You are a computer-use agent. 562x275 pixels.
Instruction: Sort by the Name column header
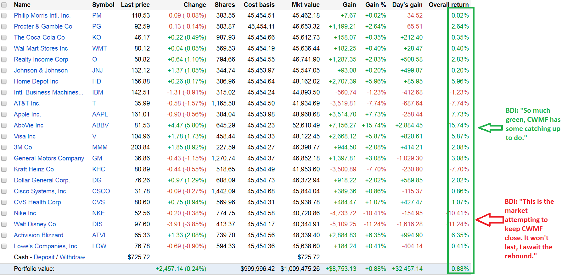22,5
